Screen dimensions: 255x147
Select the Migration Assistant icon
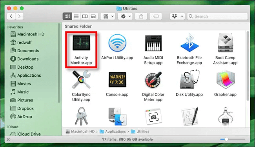[117, 117]
